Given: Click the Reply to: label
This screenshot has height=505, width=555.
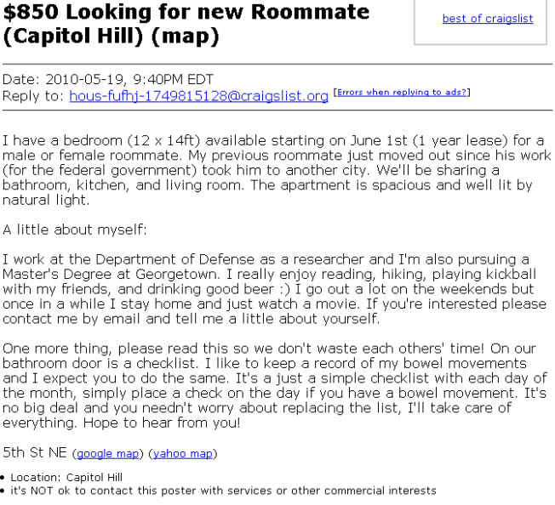Looking at the screenshot, I should [33, 96].
